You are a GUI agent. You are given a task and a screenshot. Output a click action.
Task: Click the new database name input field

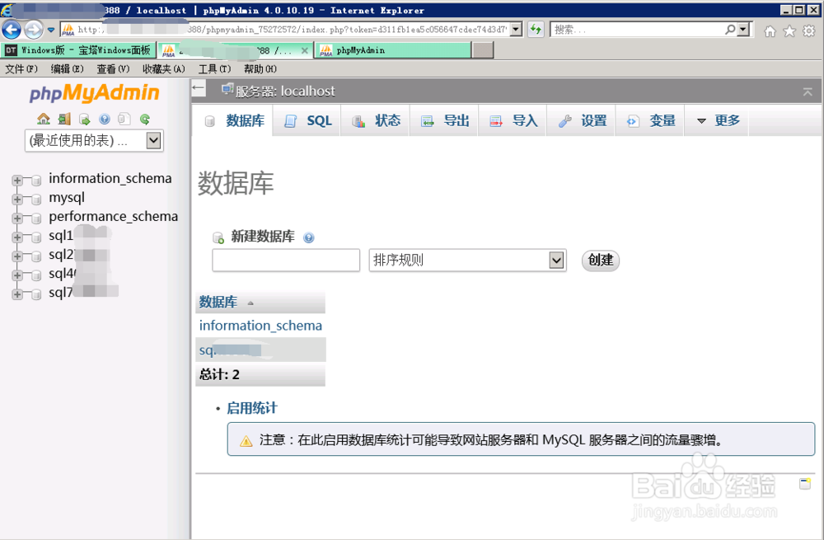point(286,260)
